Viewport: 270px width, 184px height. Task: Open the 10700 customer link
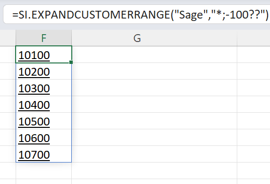coord(34,155)
